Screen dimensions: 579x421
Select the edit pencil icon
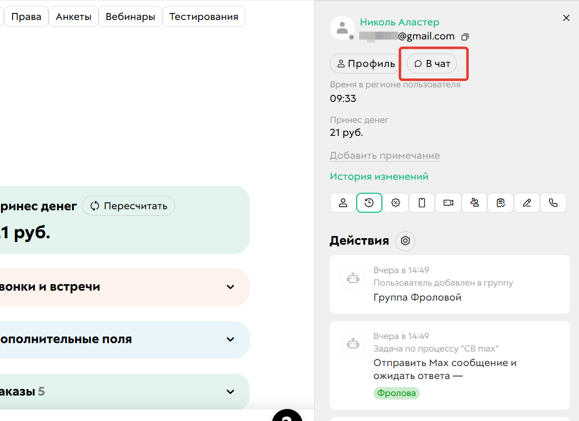coord(527,203)
